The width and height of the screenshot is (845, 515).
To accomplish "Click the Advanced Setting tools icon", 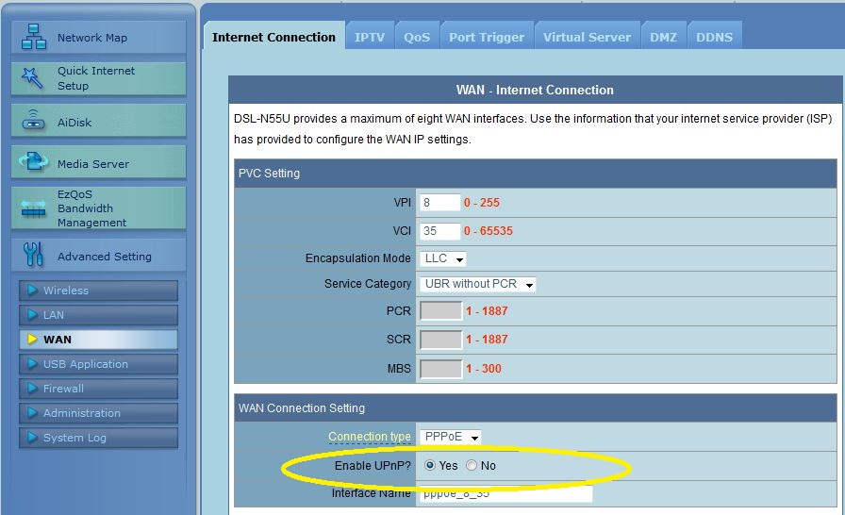I will 33,256.
